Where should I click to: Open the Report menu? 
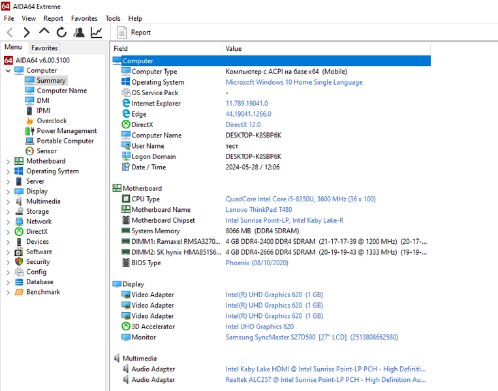(54, 18)
